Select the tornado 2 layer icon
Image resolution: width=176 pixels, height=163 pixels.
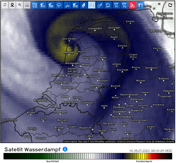tap(124, 5)
